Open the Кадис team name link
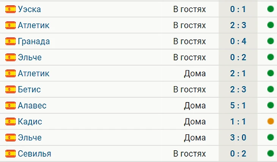Screen dimensions: 277x162 pyautogui.click(x=30, y=121)
